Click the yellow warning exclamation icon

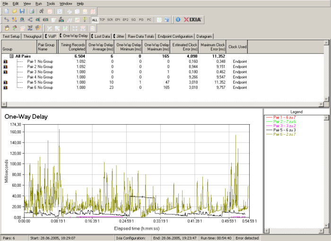85,19
